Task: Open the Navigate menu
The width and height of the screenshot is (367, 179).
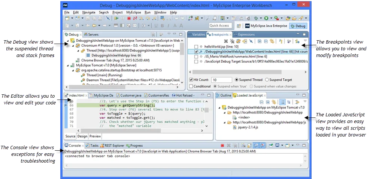Action: [89, 12]
